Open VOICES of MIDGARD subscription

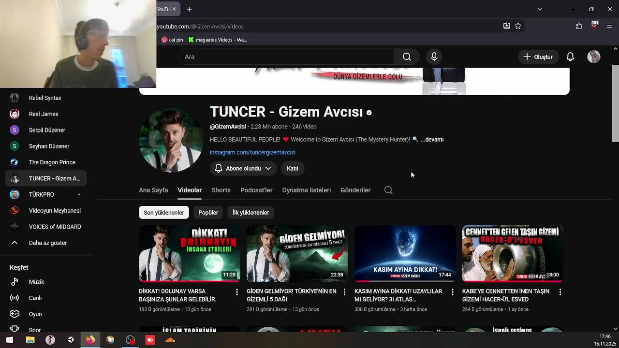(x=46, y=227)
